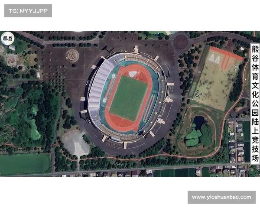Click the large green grass field at bottom left

(25, 164)
